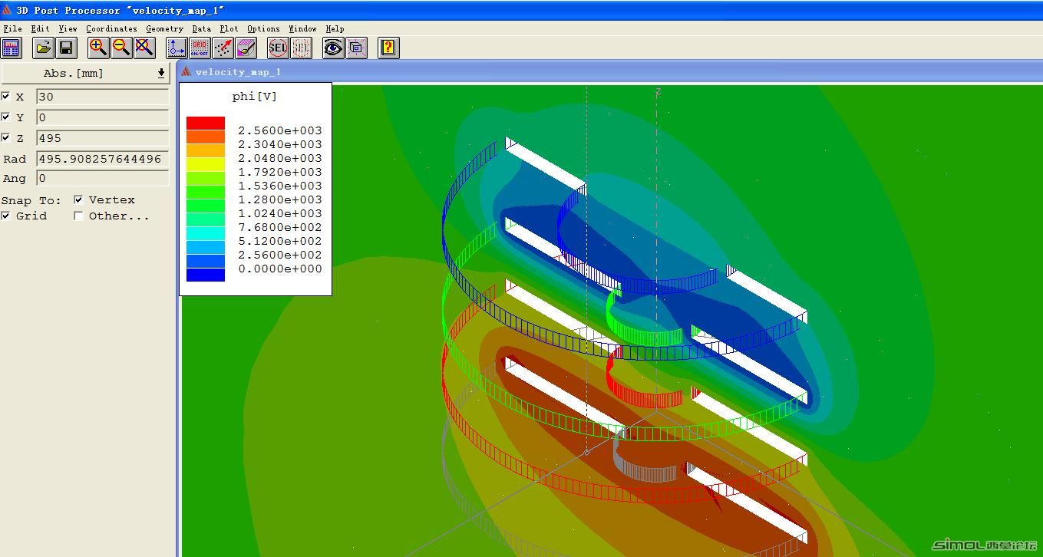
Task: Click the red 2.5600e+003 legend swatch
Action: tap(206, 124)
